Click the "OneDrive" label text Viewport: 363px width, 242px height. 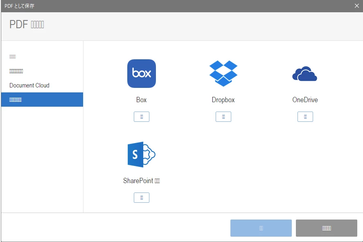pyautogui.click(x=305, y=100)
